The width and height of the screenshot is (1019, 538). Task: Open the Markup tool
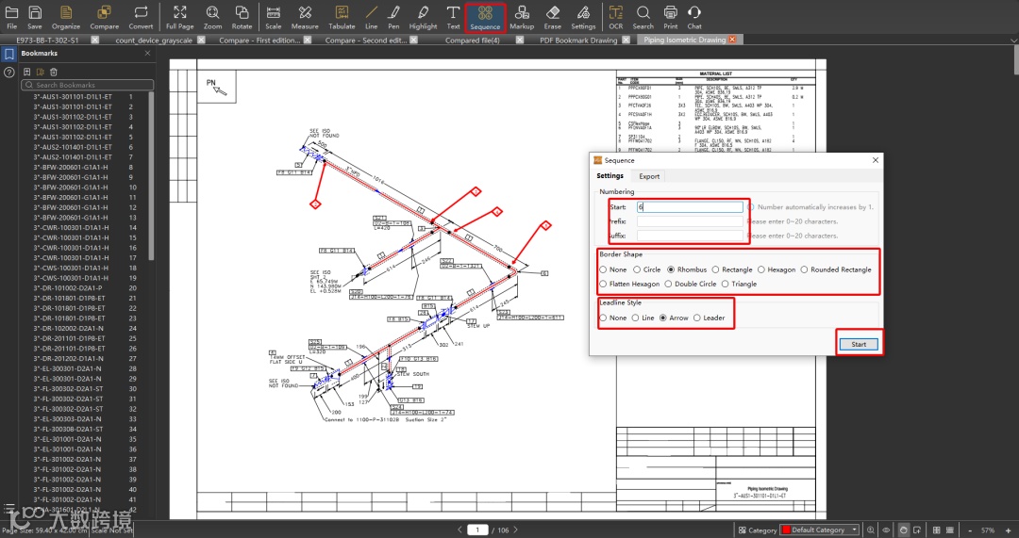[521, 18]
